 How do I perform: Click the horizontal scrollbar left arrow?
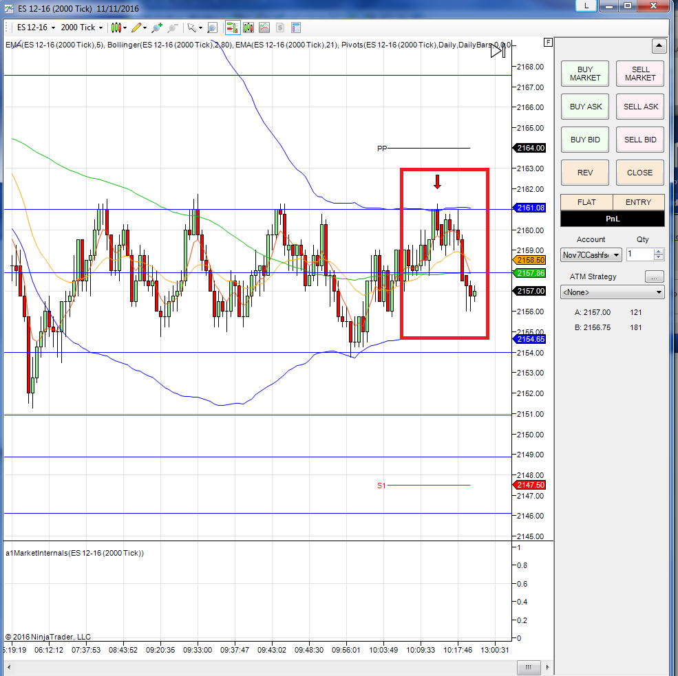click(9, 667)
